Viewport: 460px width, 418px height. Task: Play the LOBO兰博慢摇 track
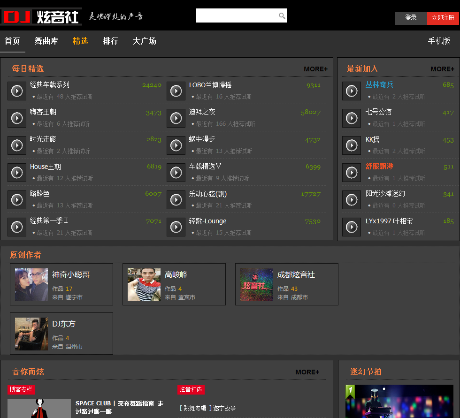[176, 91]
